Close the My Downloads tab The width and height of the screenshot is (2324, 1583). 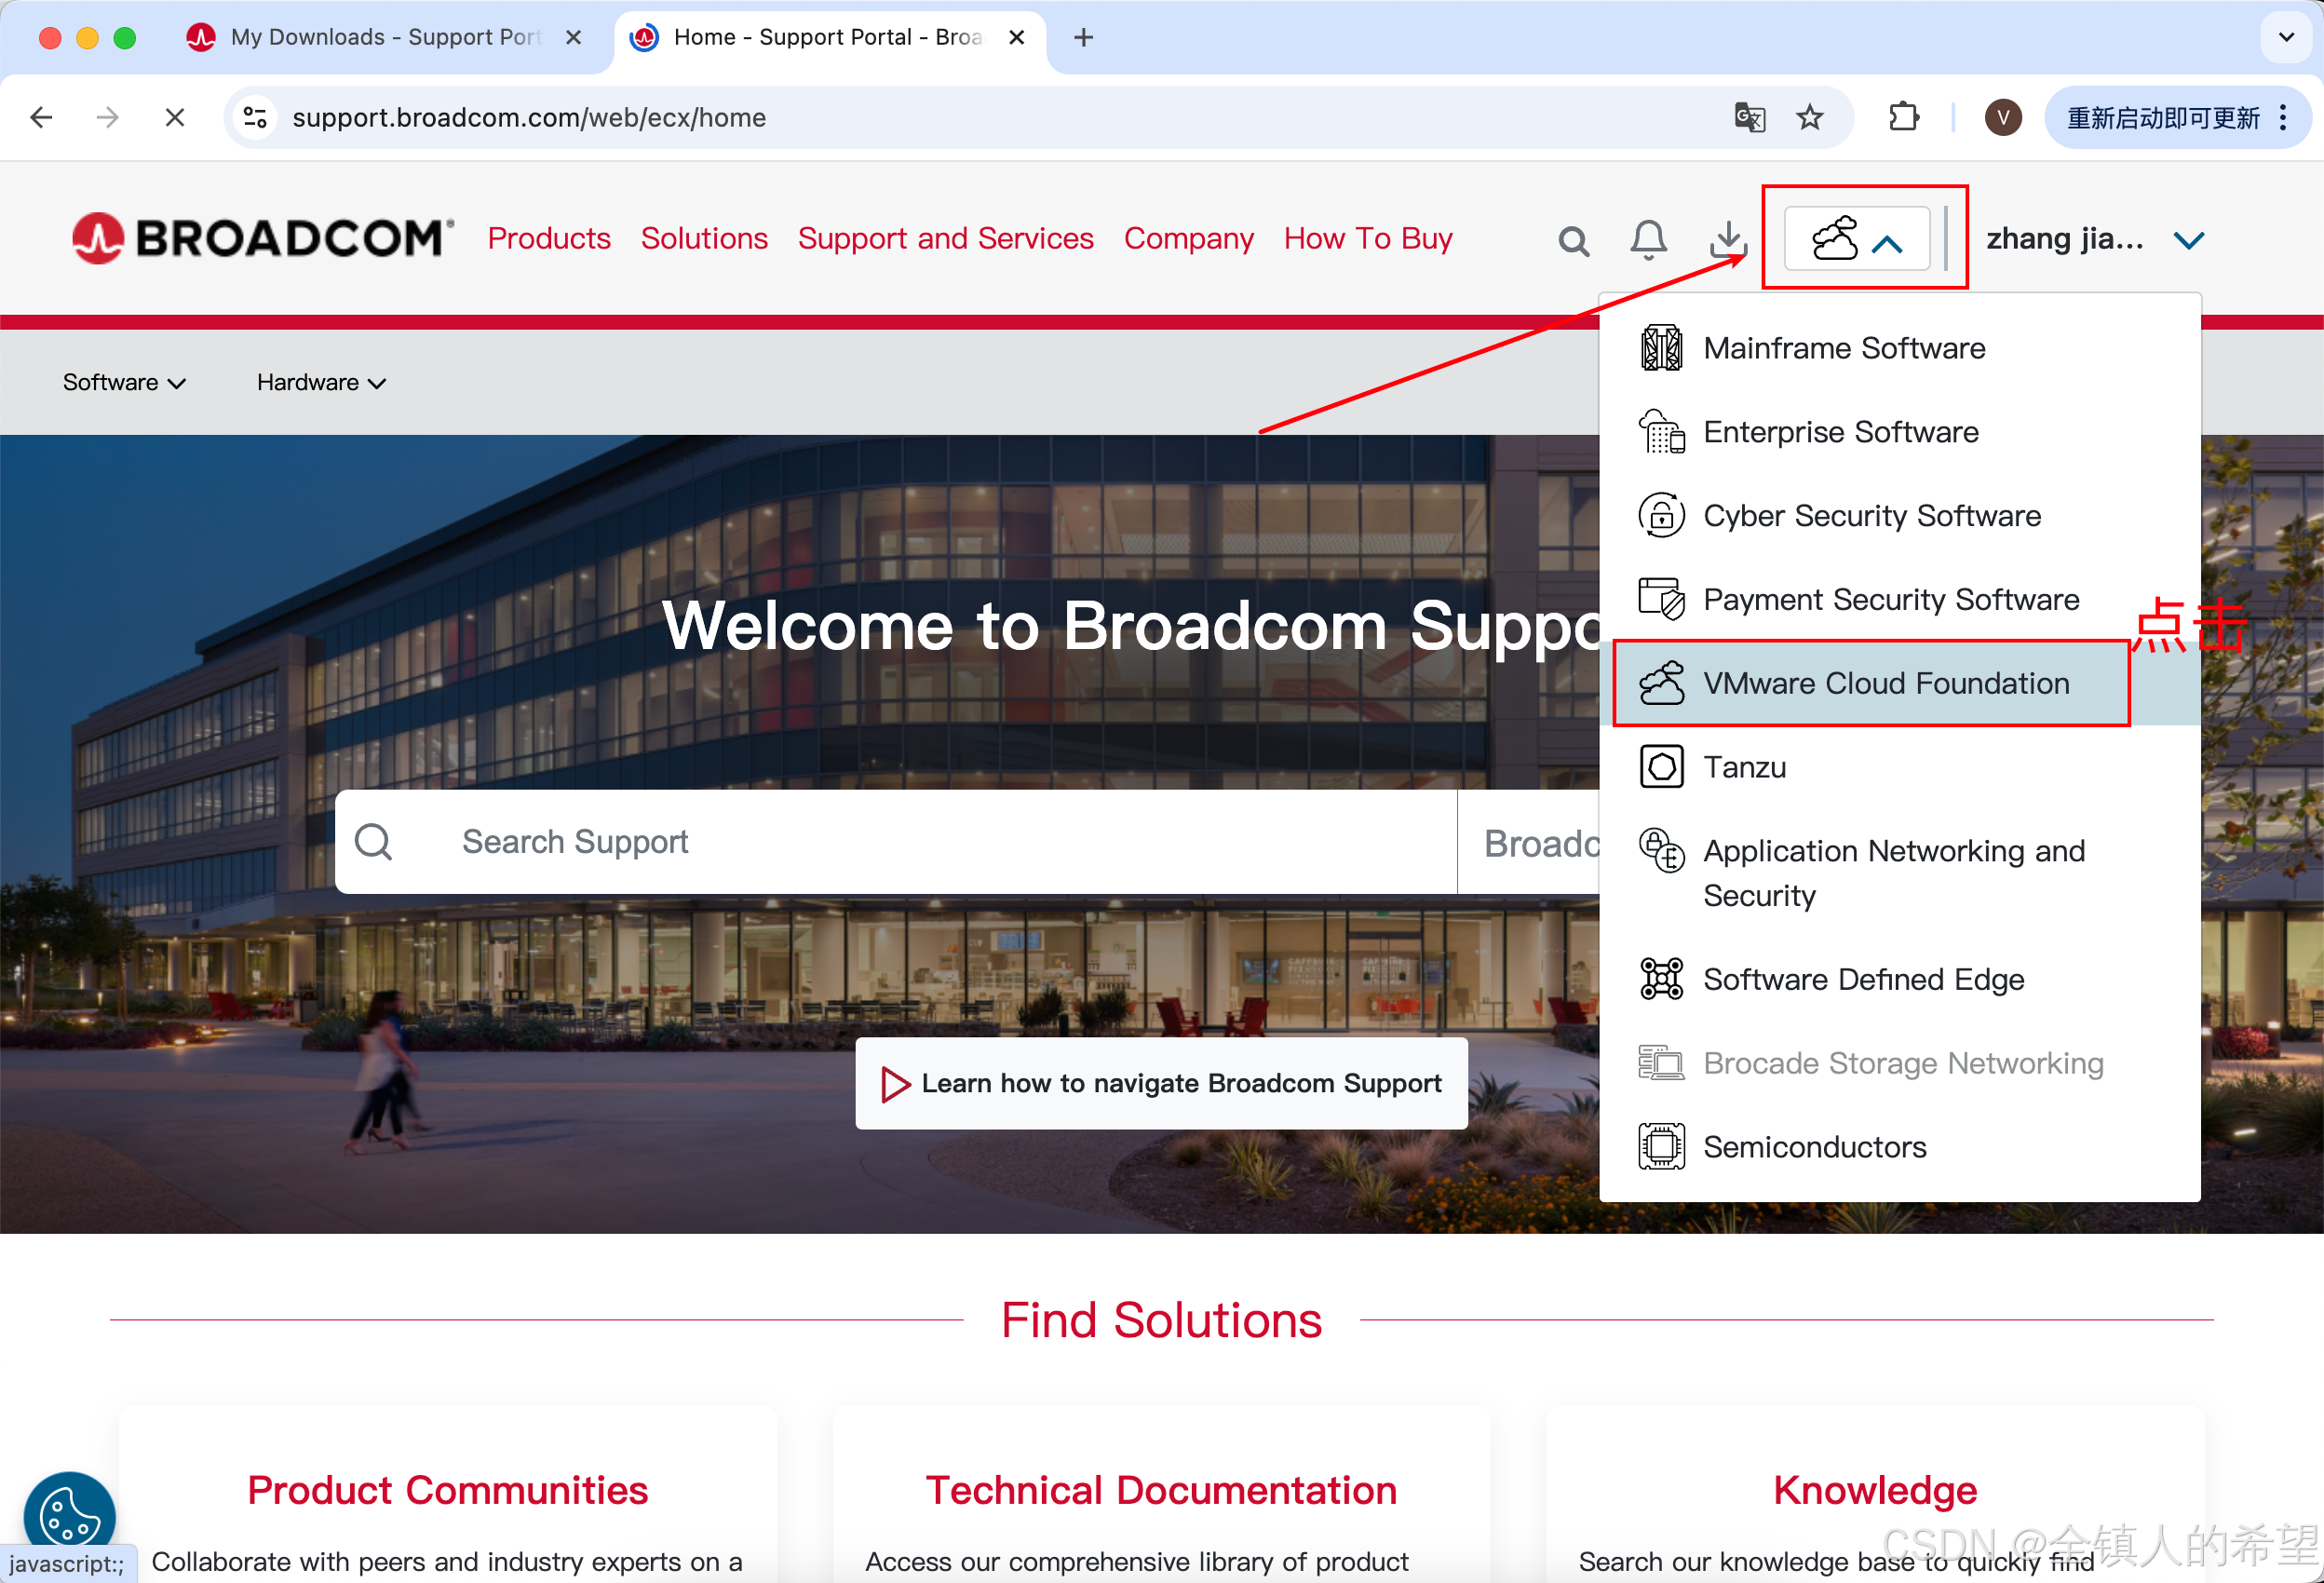pos(573,38)
